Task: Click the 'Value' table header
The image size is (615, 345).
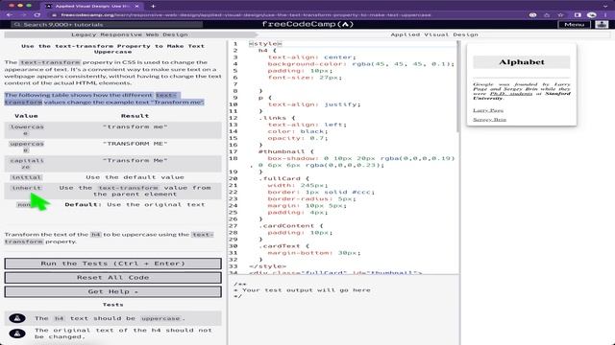Action: click(x=26, y=116)
